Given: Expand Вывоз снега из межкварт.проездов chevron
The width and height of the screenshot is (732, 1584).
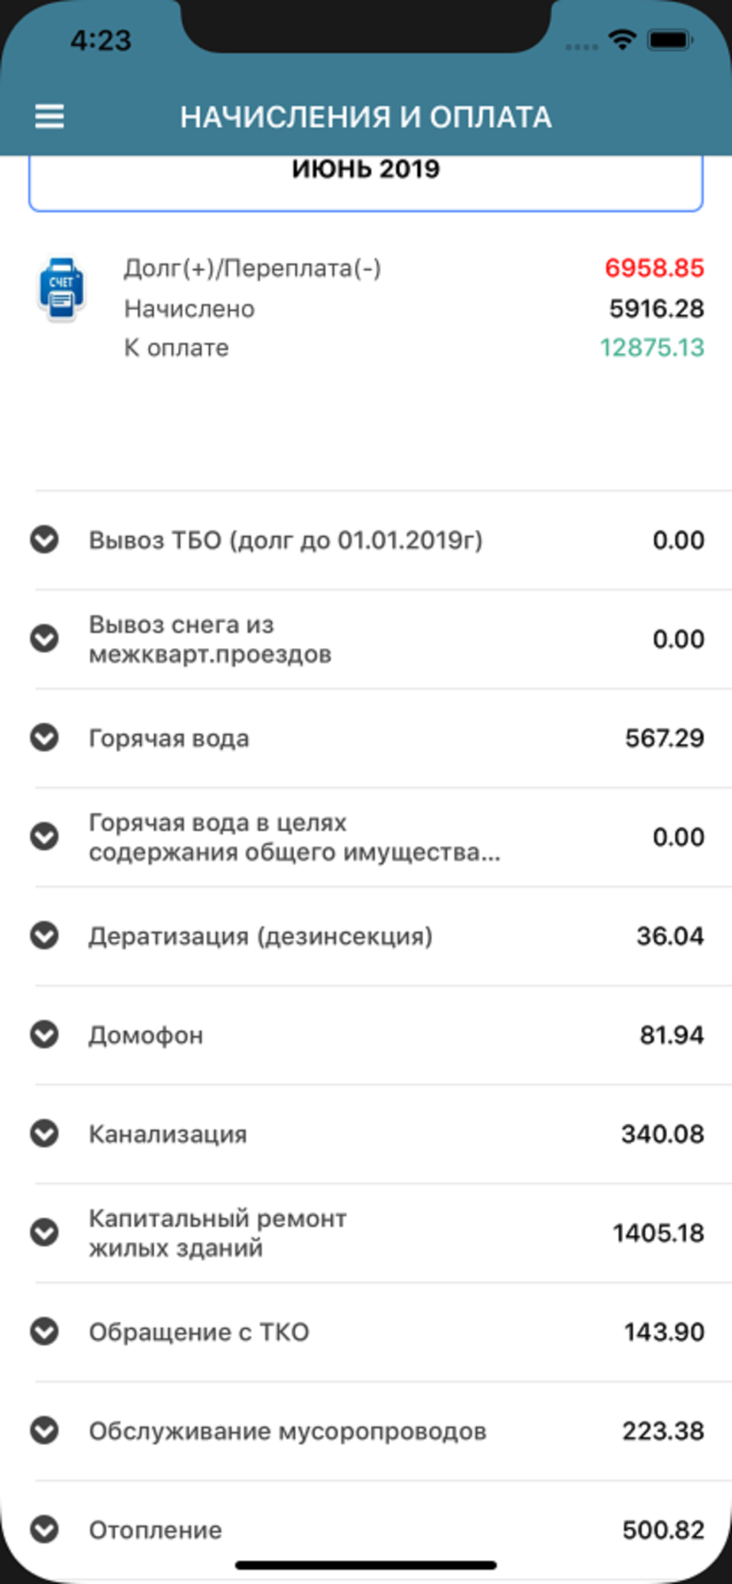Looking at the screenshot, I should coord(44,639).
